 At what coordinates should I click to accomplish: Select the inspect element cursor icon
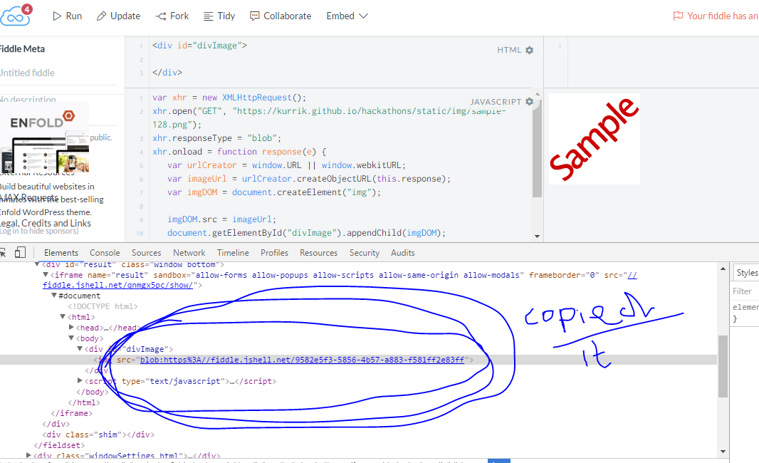click(x=2, y=252)
